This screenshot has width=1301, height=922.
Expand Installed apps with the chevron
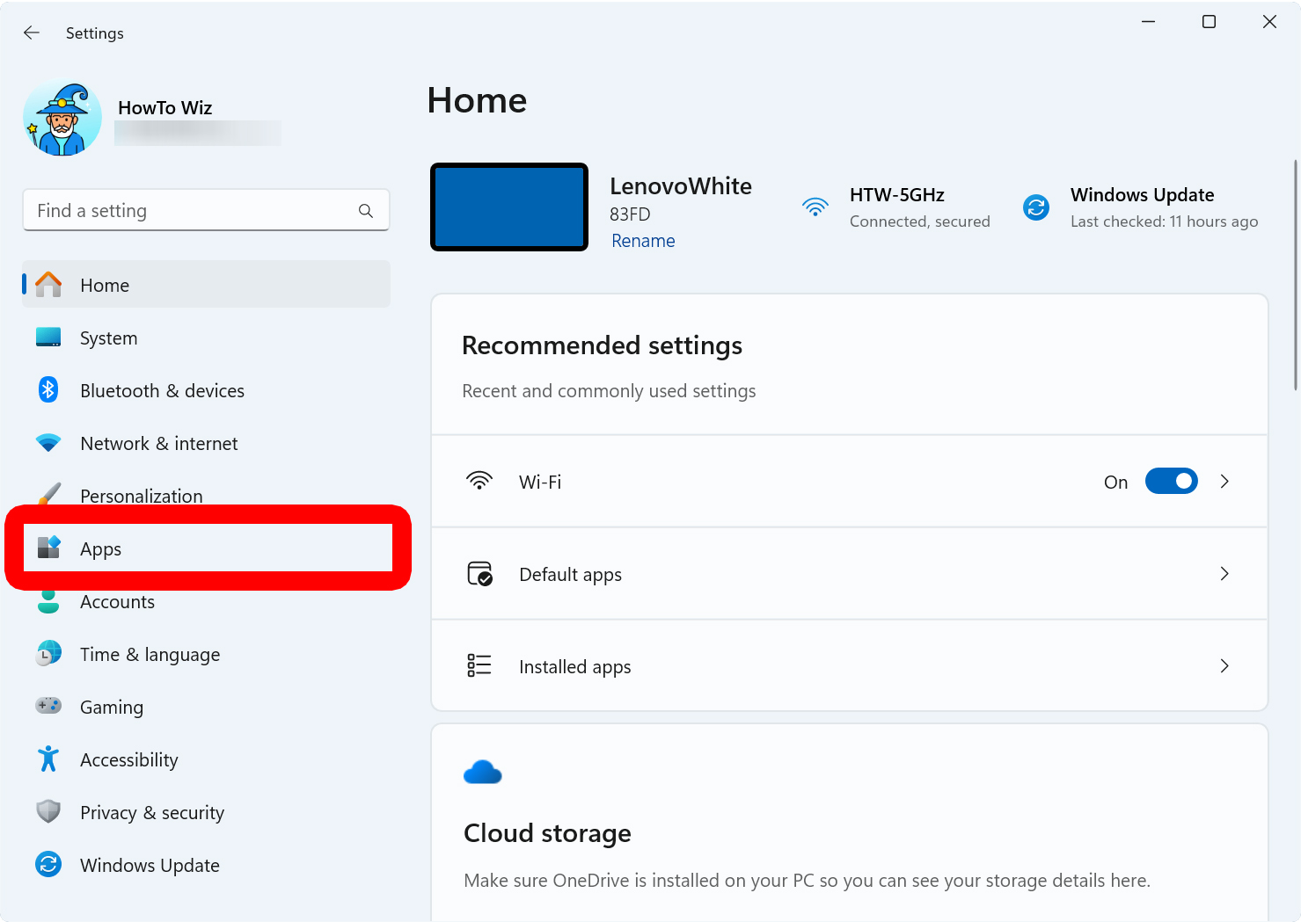pos(1224,666)
